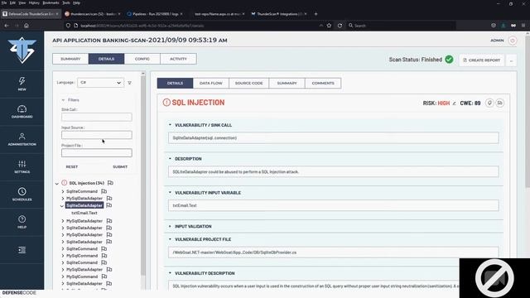Select the highlighted SqliteDataAdapter tree row
This screenshot has height=298, width=530.
pos(84,205)
